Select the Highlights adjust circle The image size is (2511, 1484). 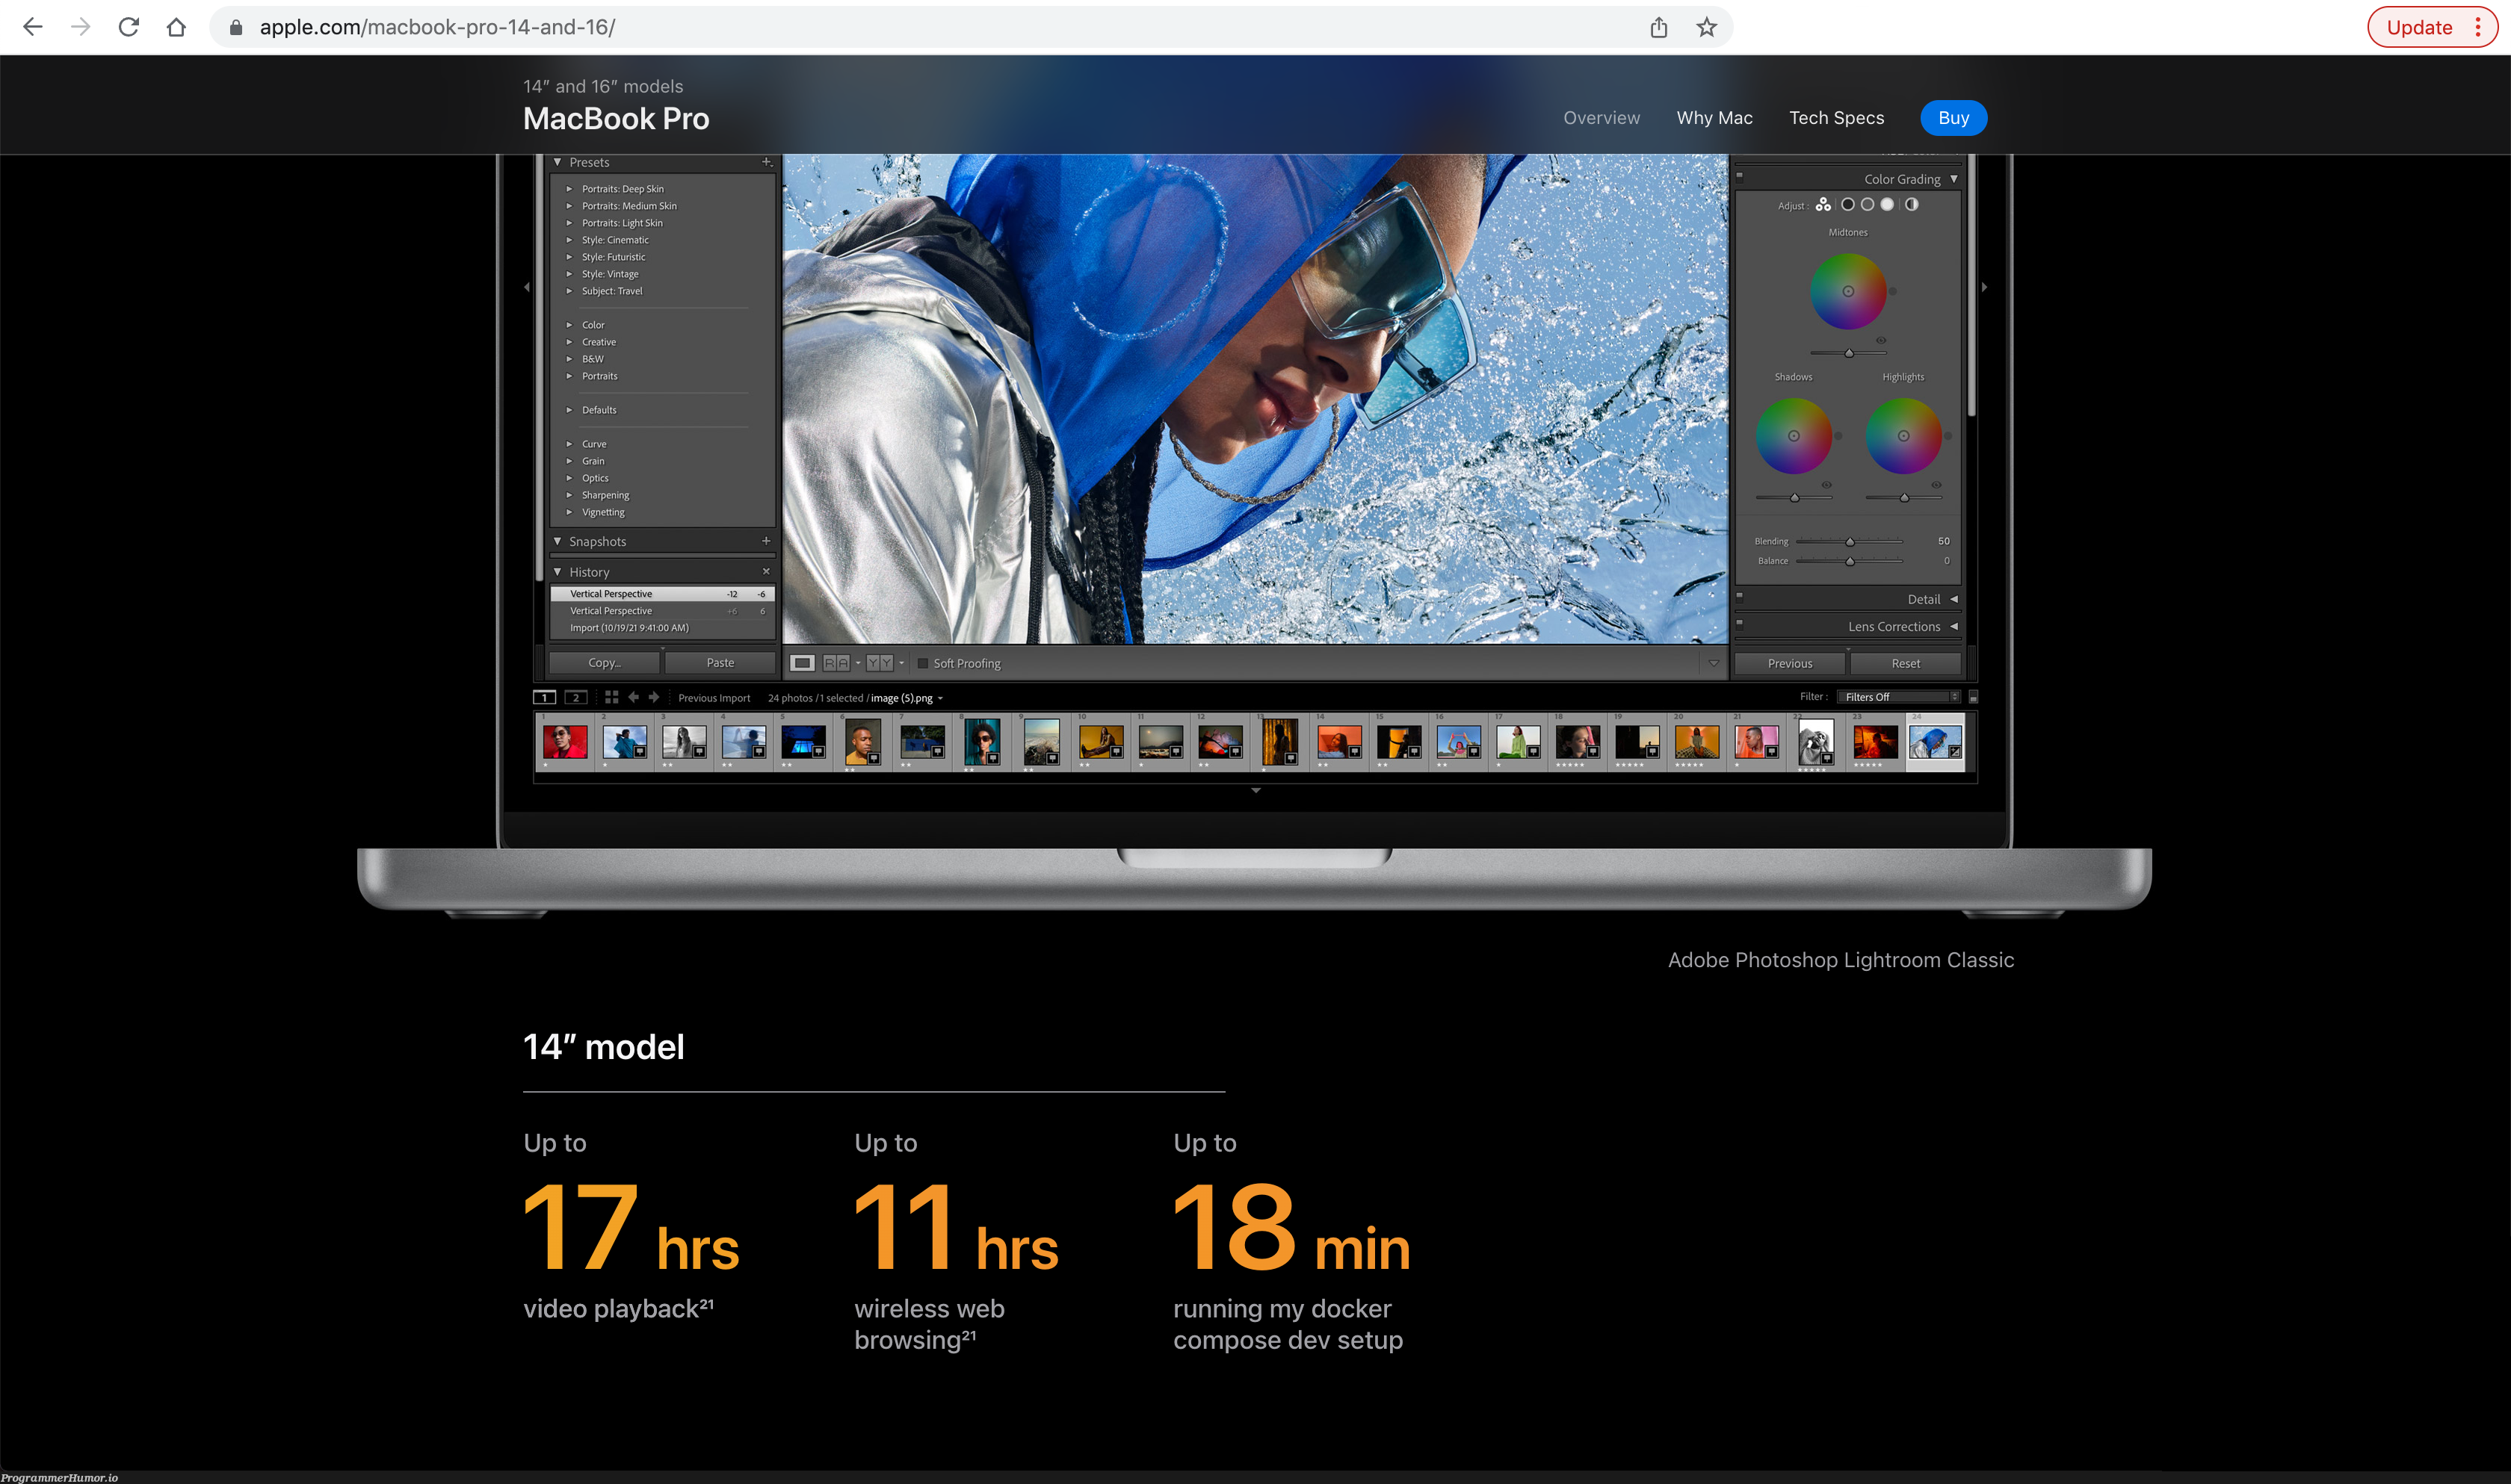pyautogui.click(x=1888, y=204)
